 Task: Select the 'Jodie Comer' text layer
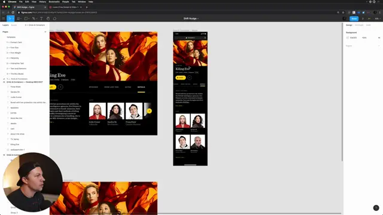coord(16,97)
